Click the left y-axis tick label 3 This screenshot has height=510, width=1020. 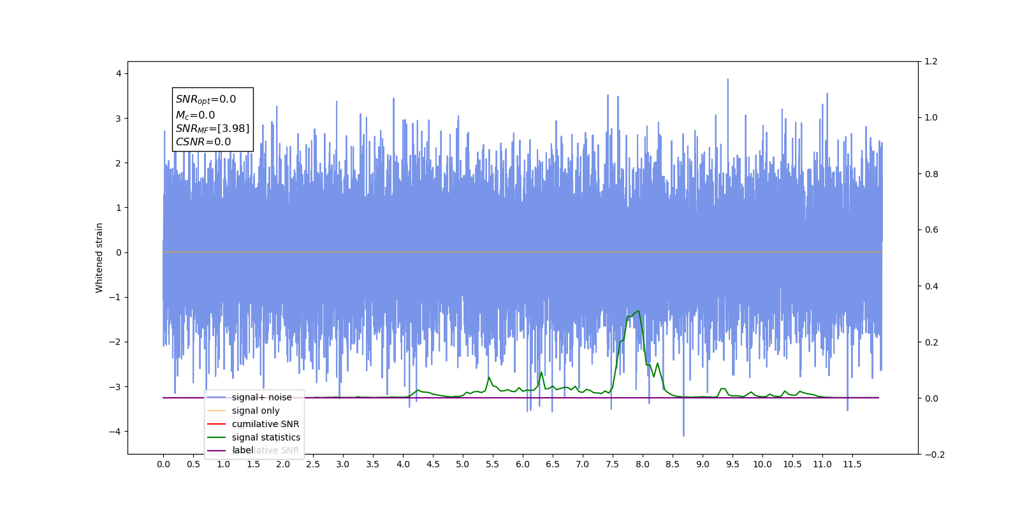(x=119, y=119)
